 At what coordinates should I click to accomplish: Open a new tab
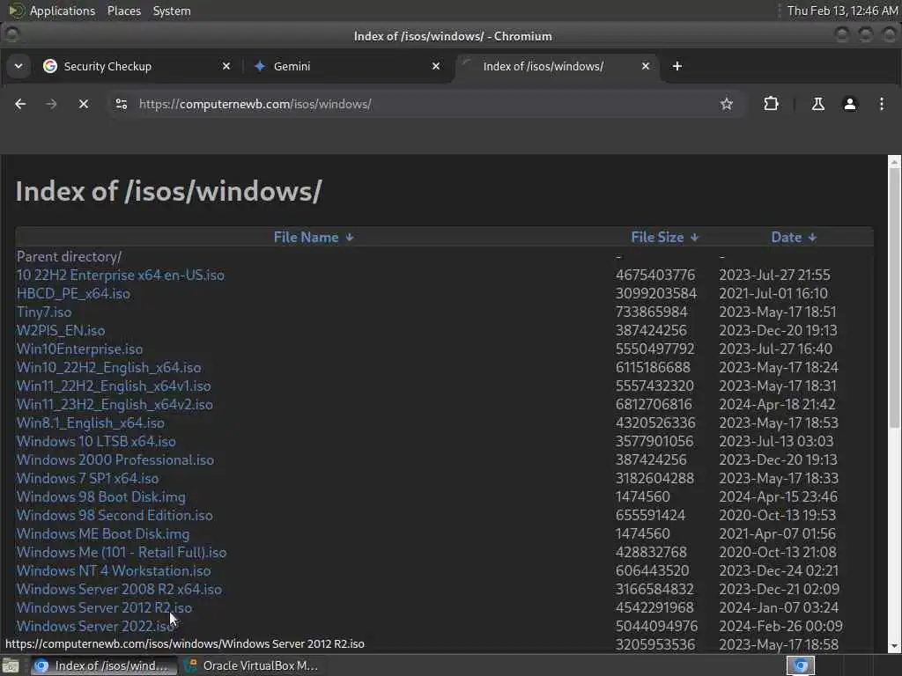click(x=677, y=66)
